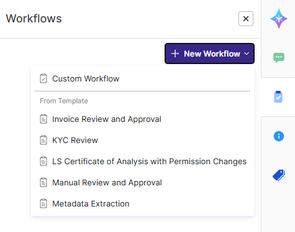Select LS Certificate of Analysis with Permission Changes

point(142,161)
